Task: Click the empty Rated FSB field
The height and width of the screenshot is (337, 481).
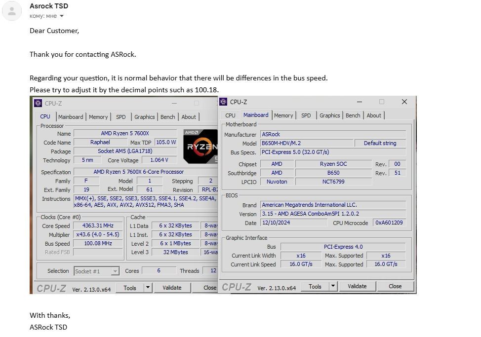Action: 98,252
